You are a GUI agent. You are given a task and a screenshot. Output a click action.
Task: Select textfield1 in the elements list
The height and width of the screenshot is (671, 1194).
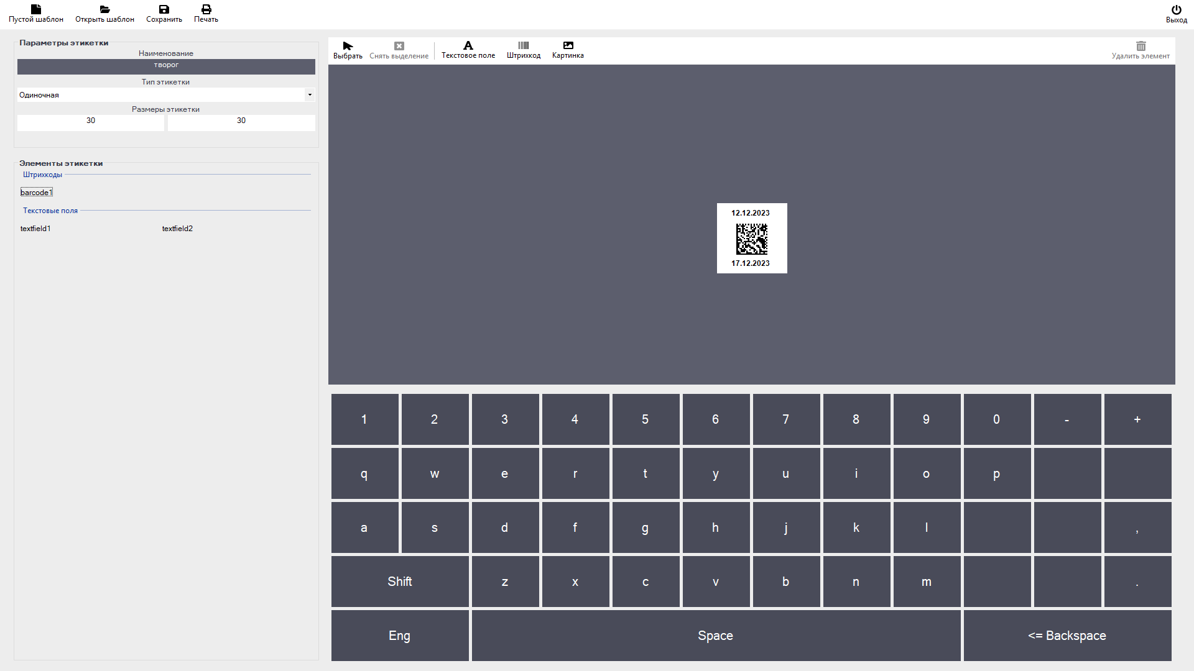coord(35,229)
